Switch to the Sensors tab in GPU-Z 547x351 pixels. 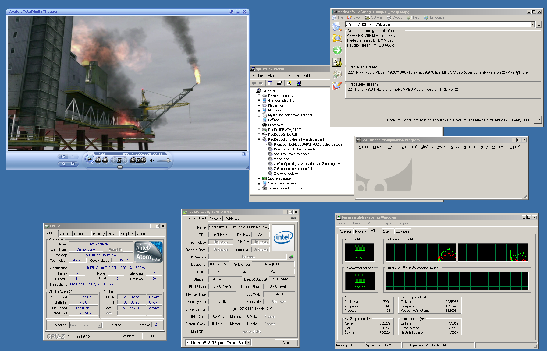coord(215,219)
